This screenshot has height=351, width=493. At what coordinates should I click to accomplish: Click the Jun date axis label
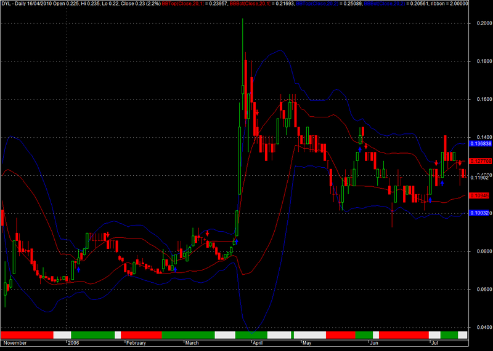(x=374, y=343)
